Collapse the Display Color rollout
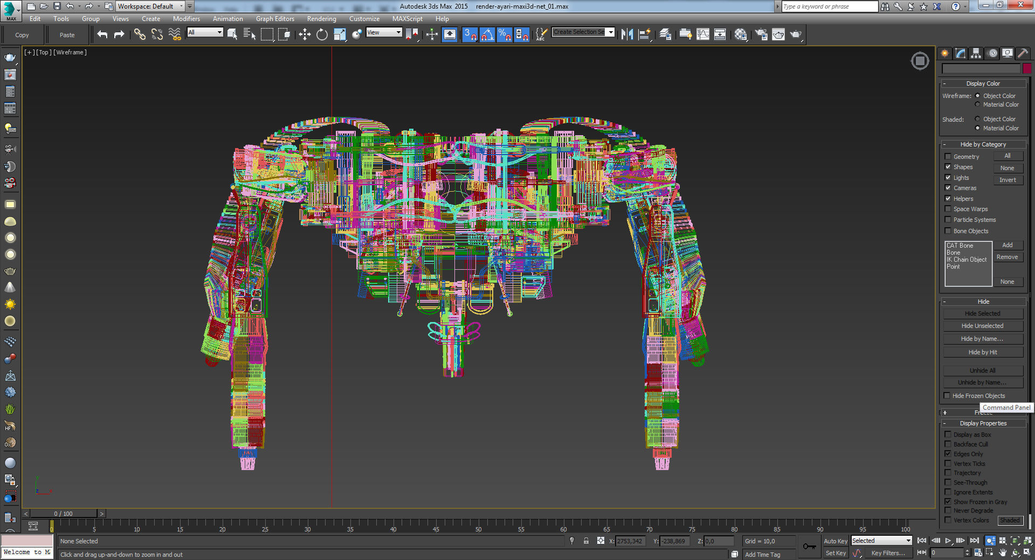Image resolution: width=1035 pixels, height=560 pixels. 983,83
